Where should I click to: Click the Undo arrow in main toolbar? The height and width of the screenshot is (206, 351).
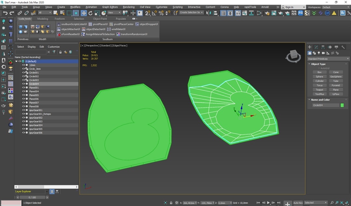pyautogui.click(x=5, y=13)
